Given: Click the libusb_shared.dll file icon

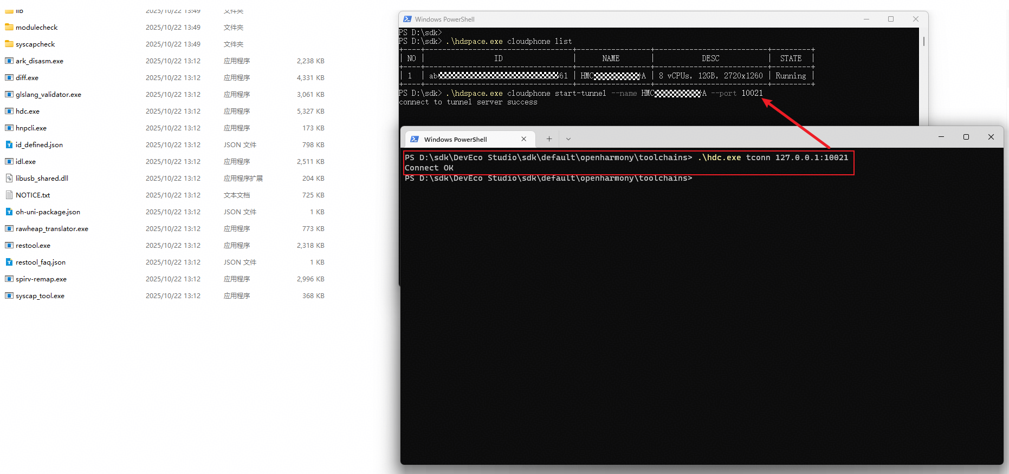Looking at the screenshot, I should (x=9, y=178).
